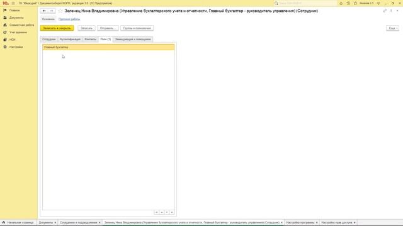Open the График работы link
This screenshot has height=226, width=403.
tap(69, 19)
